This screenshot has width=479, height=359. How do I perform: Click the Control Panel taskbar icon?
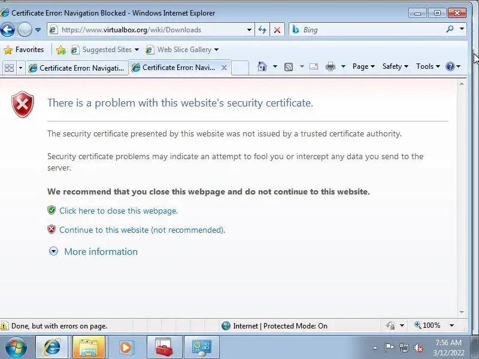coord(201,348)
